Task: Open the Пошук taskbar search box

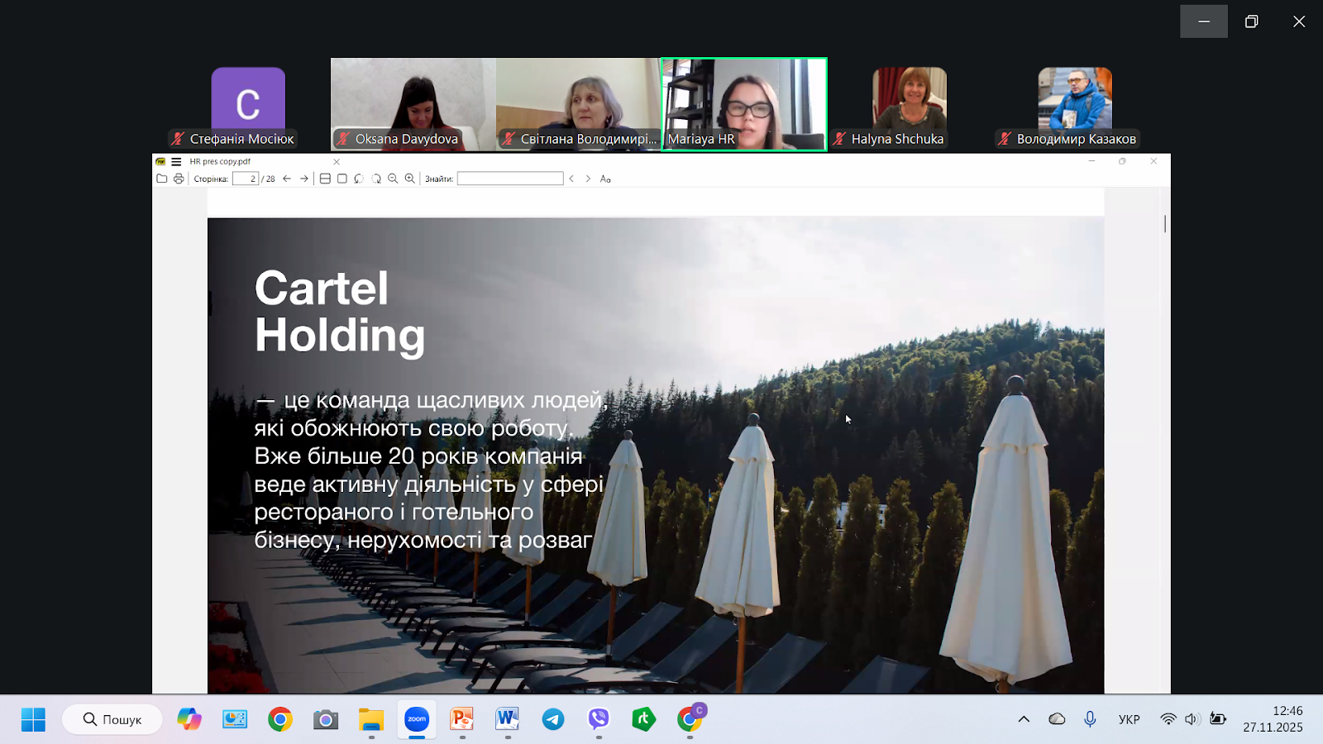Action: (112, 719)
